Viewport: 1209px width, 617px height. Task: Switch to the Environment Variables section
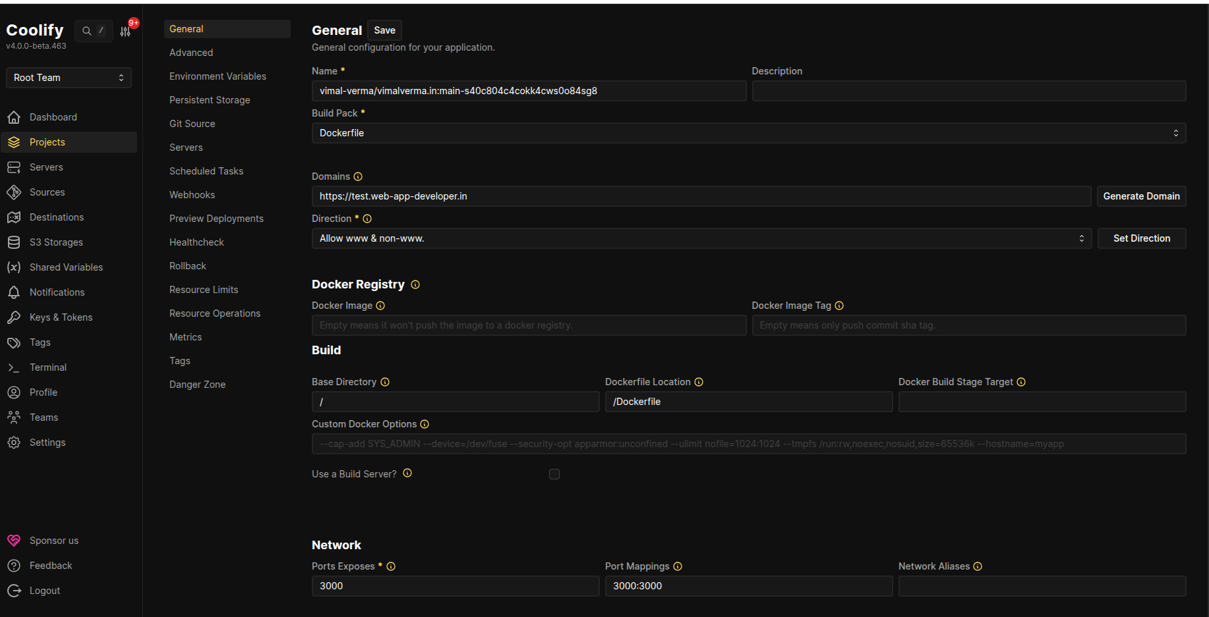pyautogui.click(x=218, y=76)
